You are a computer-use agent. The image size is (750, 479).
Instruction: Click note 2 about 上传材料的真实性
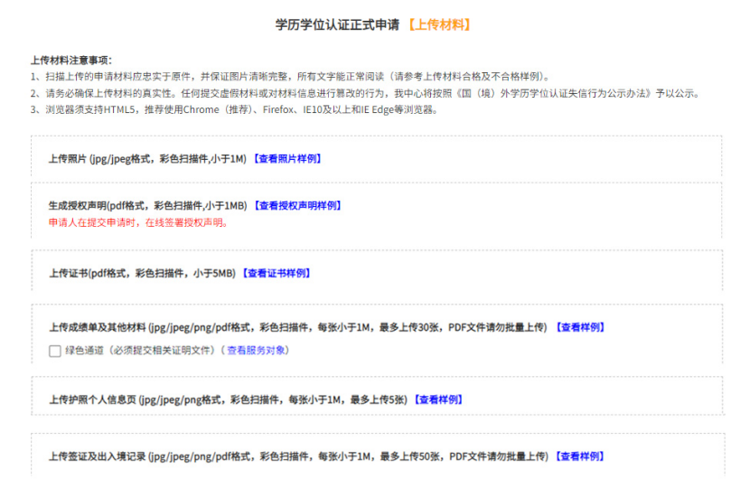click(361, 93)
